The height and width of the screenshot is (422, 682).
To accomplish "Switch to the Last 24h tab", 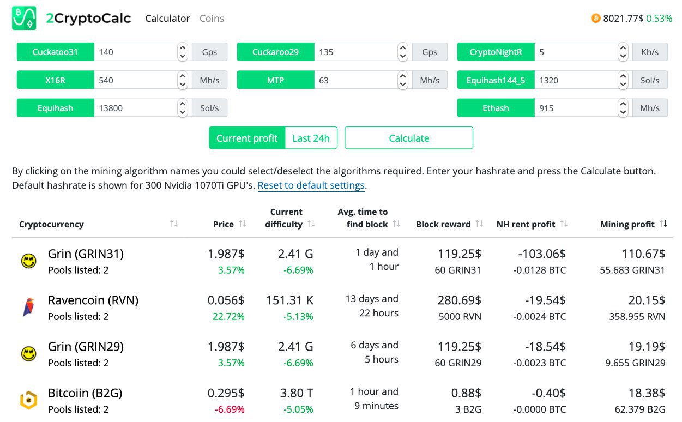I will 311,138.
